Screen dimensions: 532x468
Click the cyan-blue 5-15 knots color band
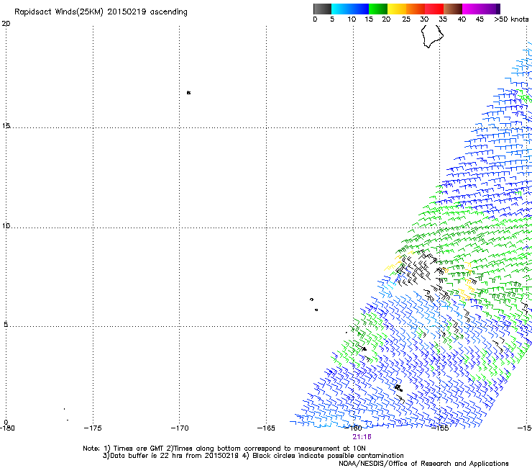[x=350, y=9]
